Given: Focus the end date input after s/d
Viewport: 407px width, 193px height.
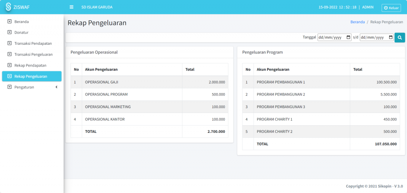Looking at the screenshot, I should coord(377,38).
